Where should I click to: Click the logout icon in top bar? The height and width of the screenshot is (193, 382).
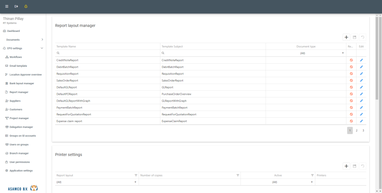pos(16,6)
